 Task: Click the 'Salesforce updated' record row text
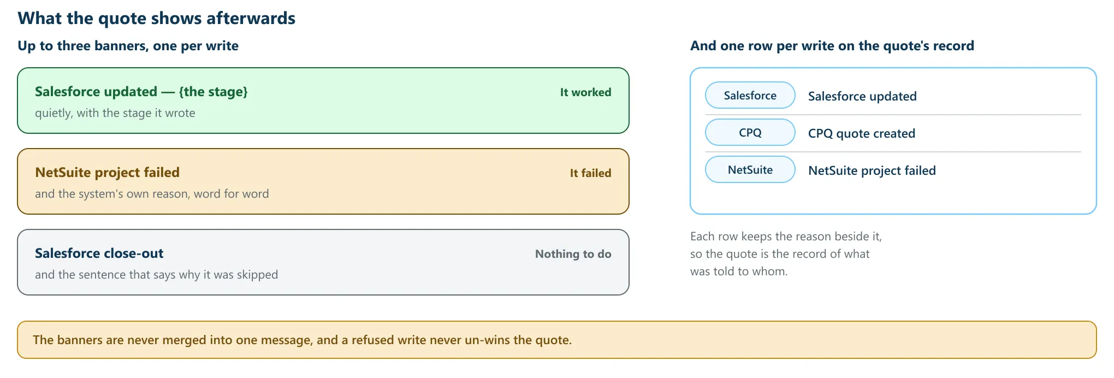pos(862,96)
